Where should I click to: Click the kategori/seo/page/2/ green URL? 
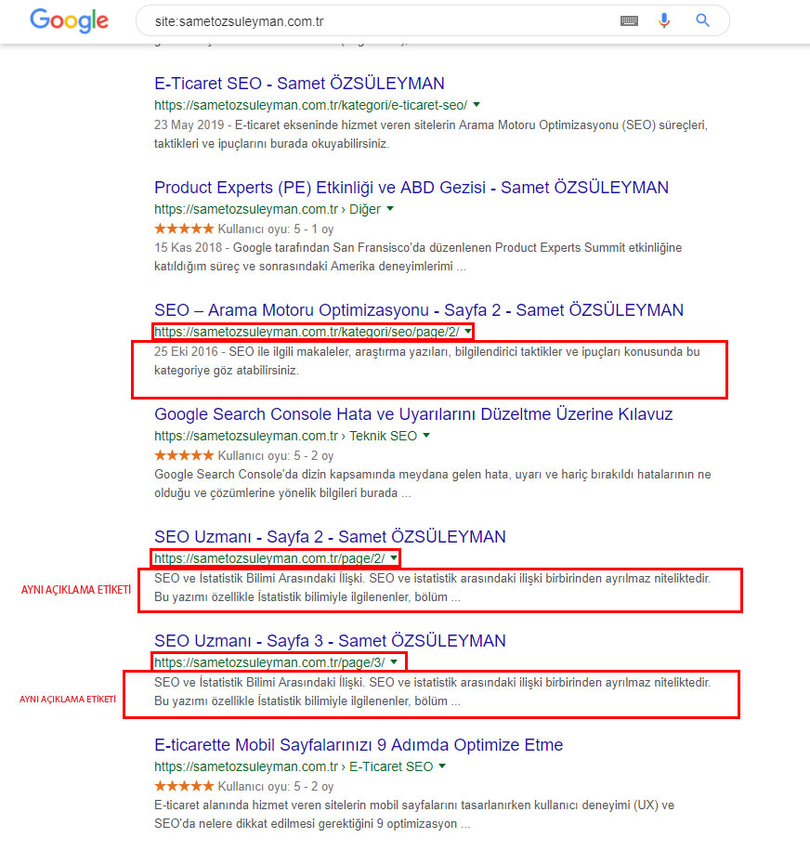click(x=307, y=332)
